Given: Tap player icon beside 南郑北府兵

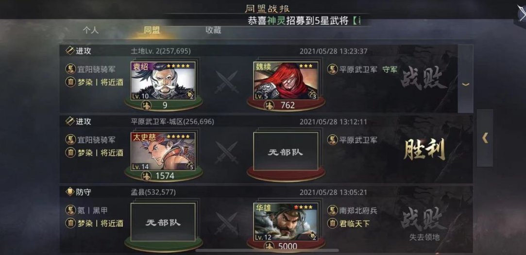Looking at the screenshot, I should [332, 210].
